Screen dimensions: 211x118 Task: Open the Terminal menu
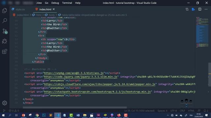[x=67, y=3]
